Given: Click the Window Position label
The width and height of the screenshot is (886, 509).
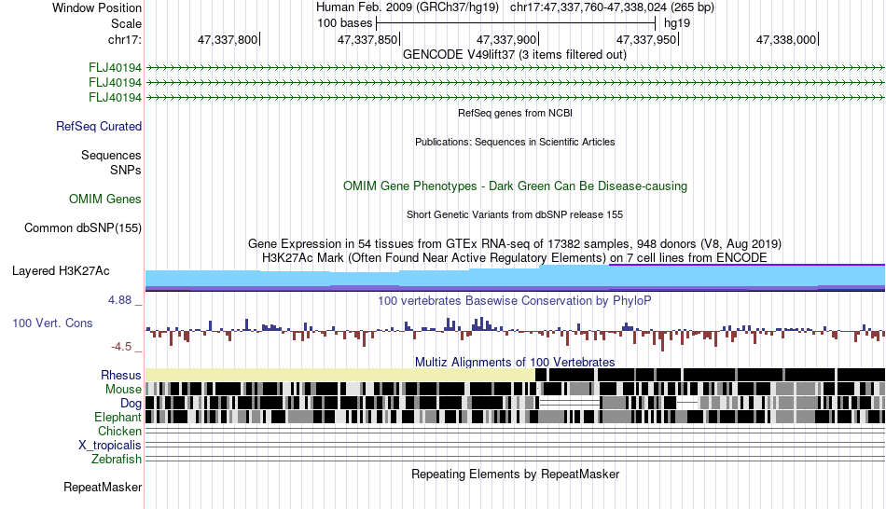Looking at the screenshot, I should 97,7.
